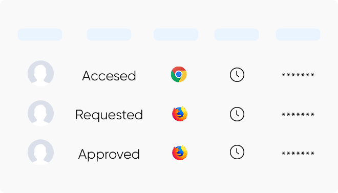
Task: Click the header above status labels
Action: pos(109,34)
